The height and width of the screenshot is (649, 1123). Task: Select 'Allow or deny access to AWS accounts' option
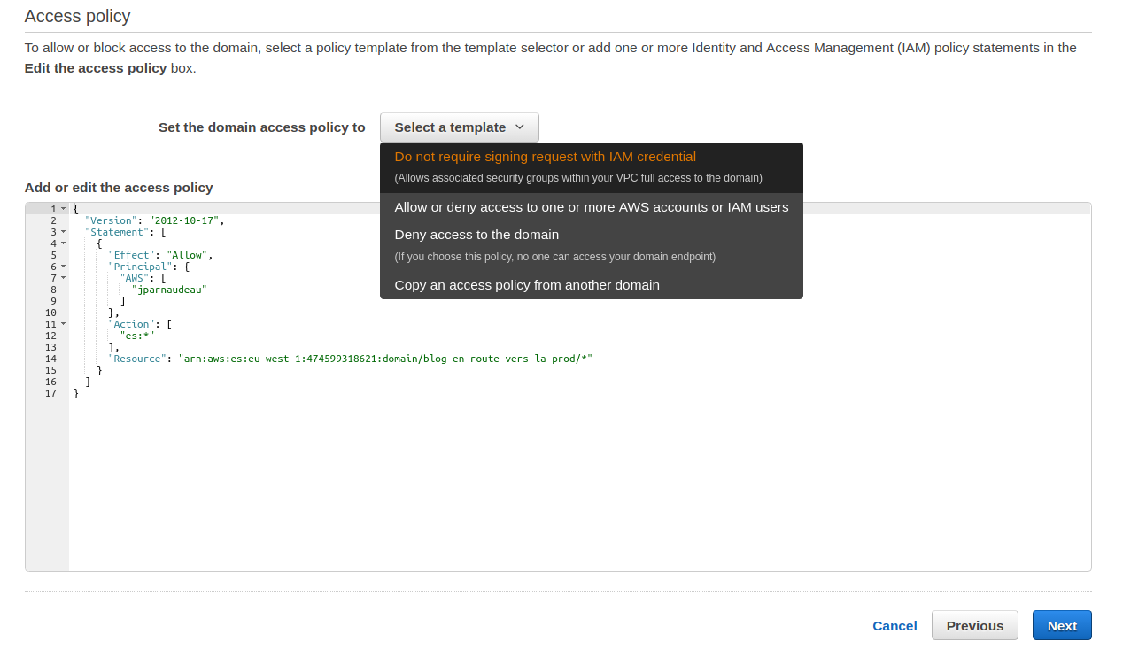(x=591, y=207)
